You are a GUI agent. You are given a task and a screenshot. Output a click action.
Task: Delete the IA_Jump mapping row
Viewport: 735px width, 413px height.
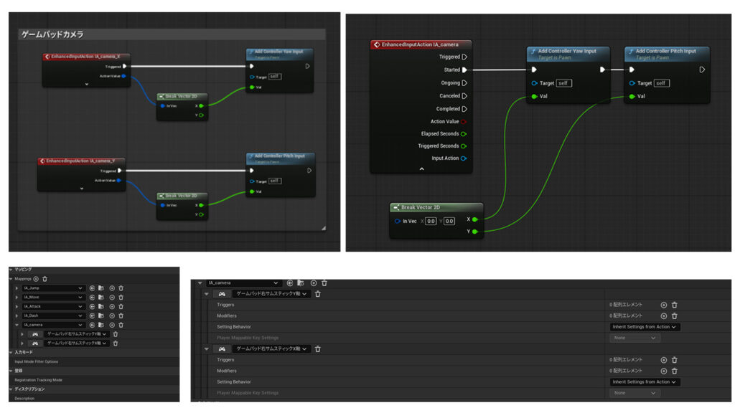121,288
